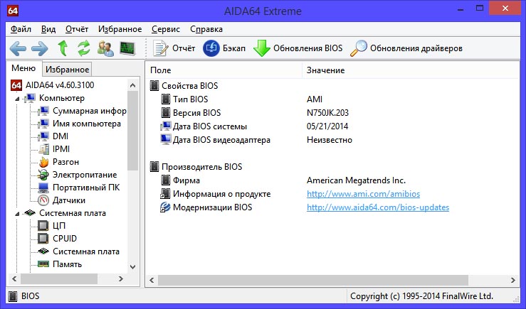526x309 pixels.
Task: Open the aida64.com/bios-updates link
Action: pos(378,207)
